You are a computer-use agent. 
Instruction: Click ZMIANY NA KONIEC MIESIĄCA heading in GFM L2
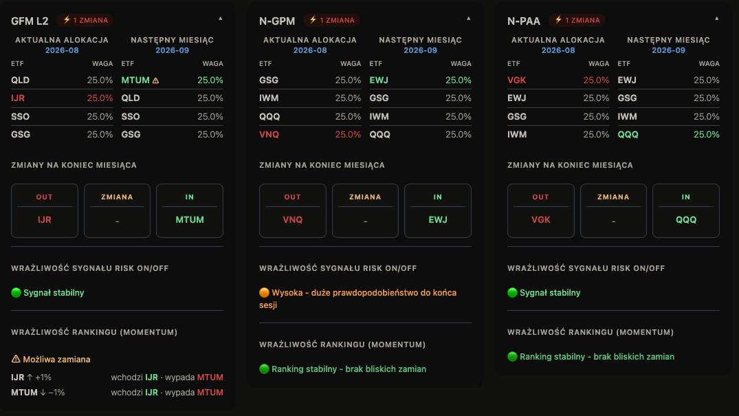[74, 165]
